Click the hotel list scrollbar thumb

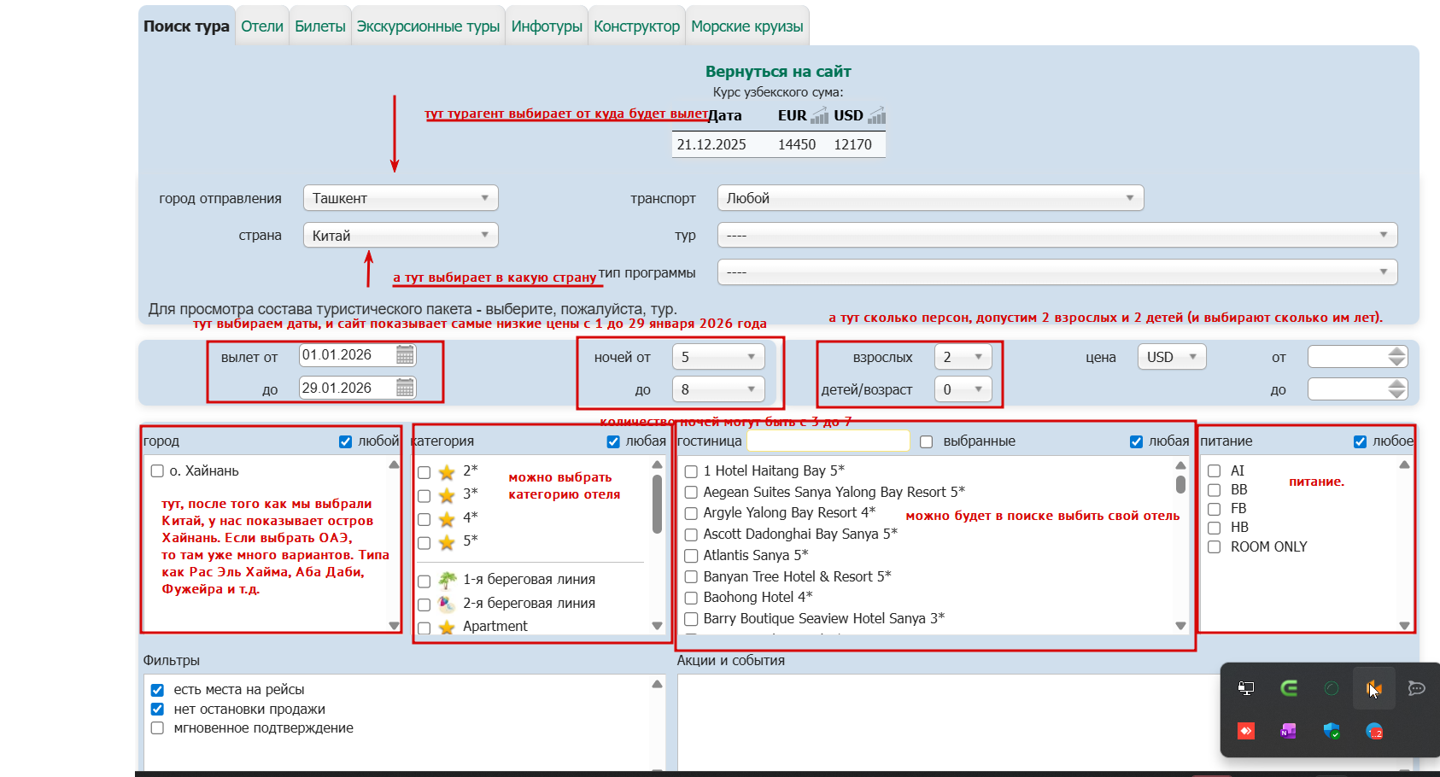(x=1180, y=484)
